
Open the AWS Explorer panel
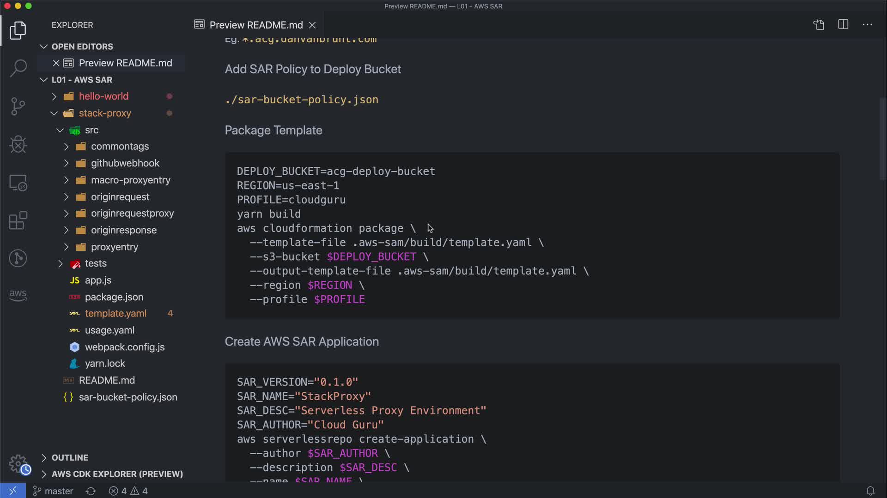(18, 295)
